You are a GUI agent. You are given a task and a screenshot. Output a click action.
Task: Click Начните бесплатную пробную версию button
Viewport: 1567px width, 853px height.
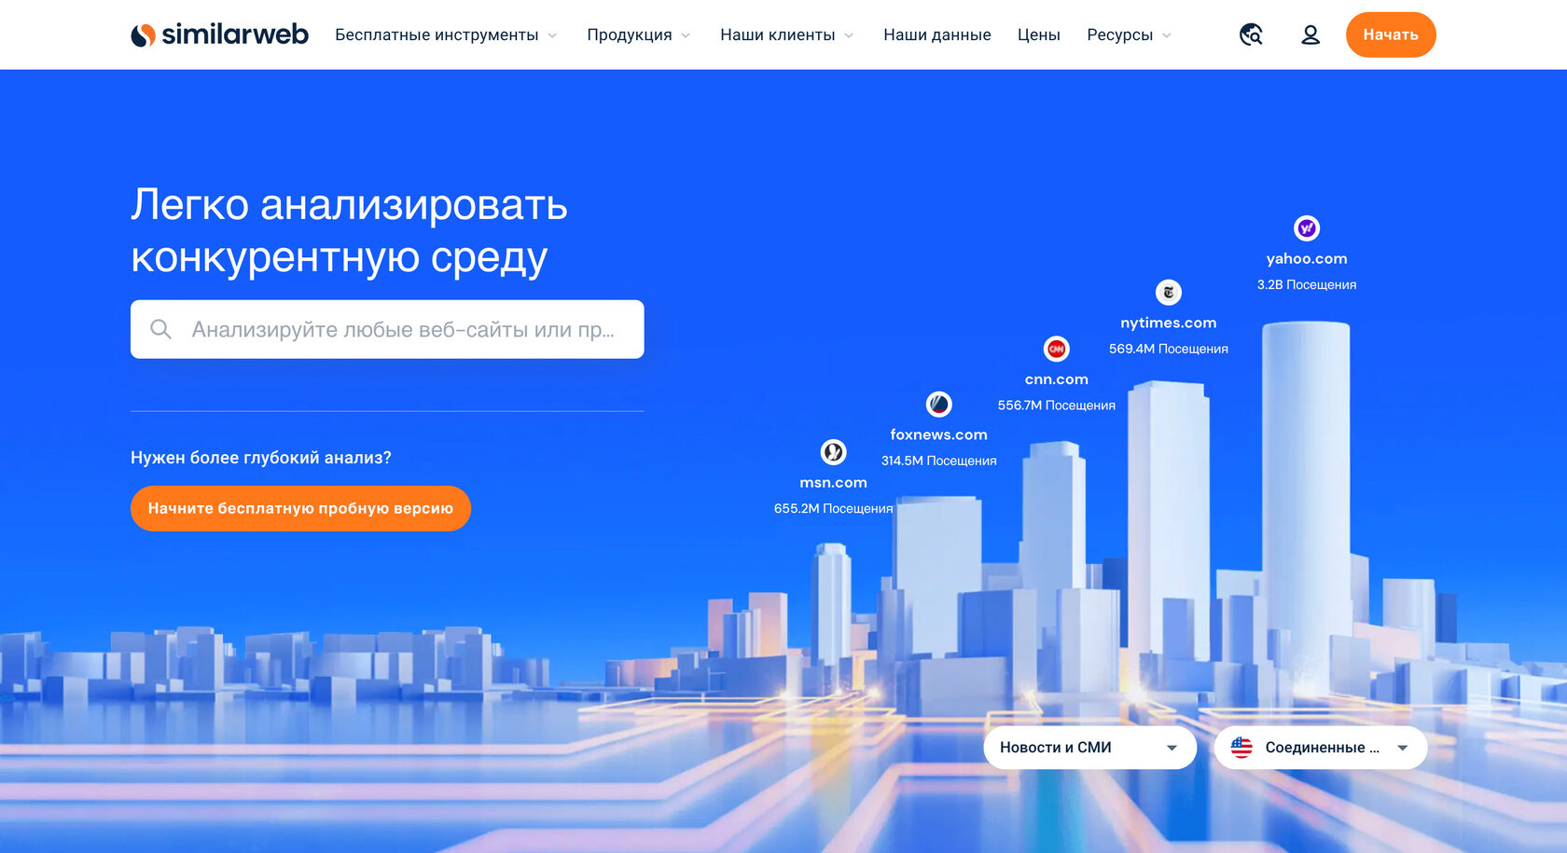point(300,508)
